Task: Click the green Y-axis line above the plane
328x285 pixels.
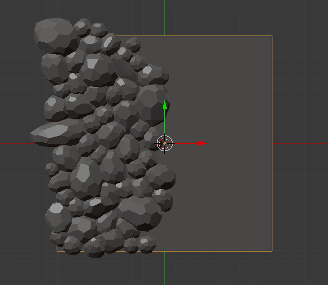Action: tap(165, 15)
